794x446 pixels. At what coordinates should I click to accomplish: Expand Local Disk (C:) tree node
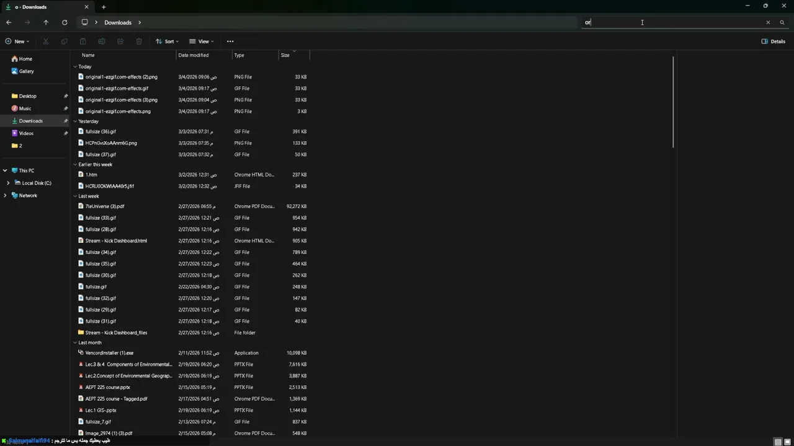[8, 183]
